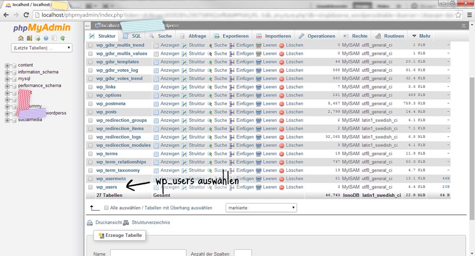Image resolution: width=475 pixels, height=256 pixels.
Task: Open the 'Mehr' dropdown tab
Action: (x=421, y=36)
